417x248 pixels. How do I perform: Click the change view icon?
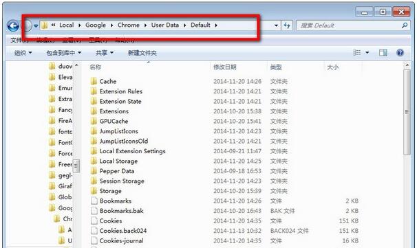tap(357, 53)
